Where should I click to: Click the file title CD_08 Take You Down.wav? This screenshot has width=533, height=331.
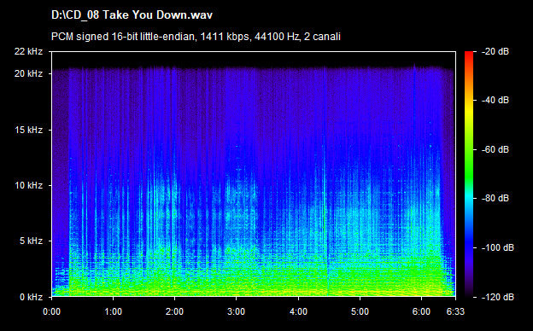coord(132,15)
